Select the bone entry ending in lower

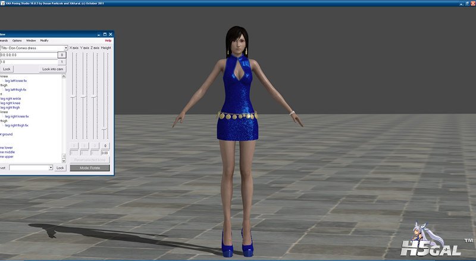7,147
